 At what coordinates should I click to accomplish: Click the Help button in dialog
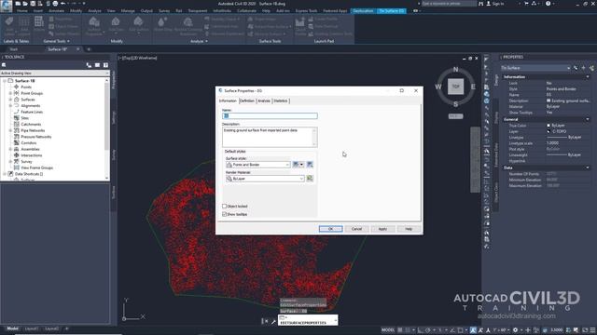click(409, 229)
